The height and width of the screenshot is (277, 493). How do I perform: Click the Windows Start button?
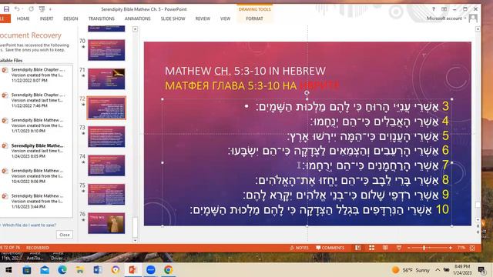(x=8, y=270)
